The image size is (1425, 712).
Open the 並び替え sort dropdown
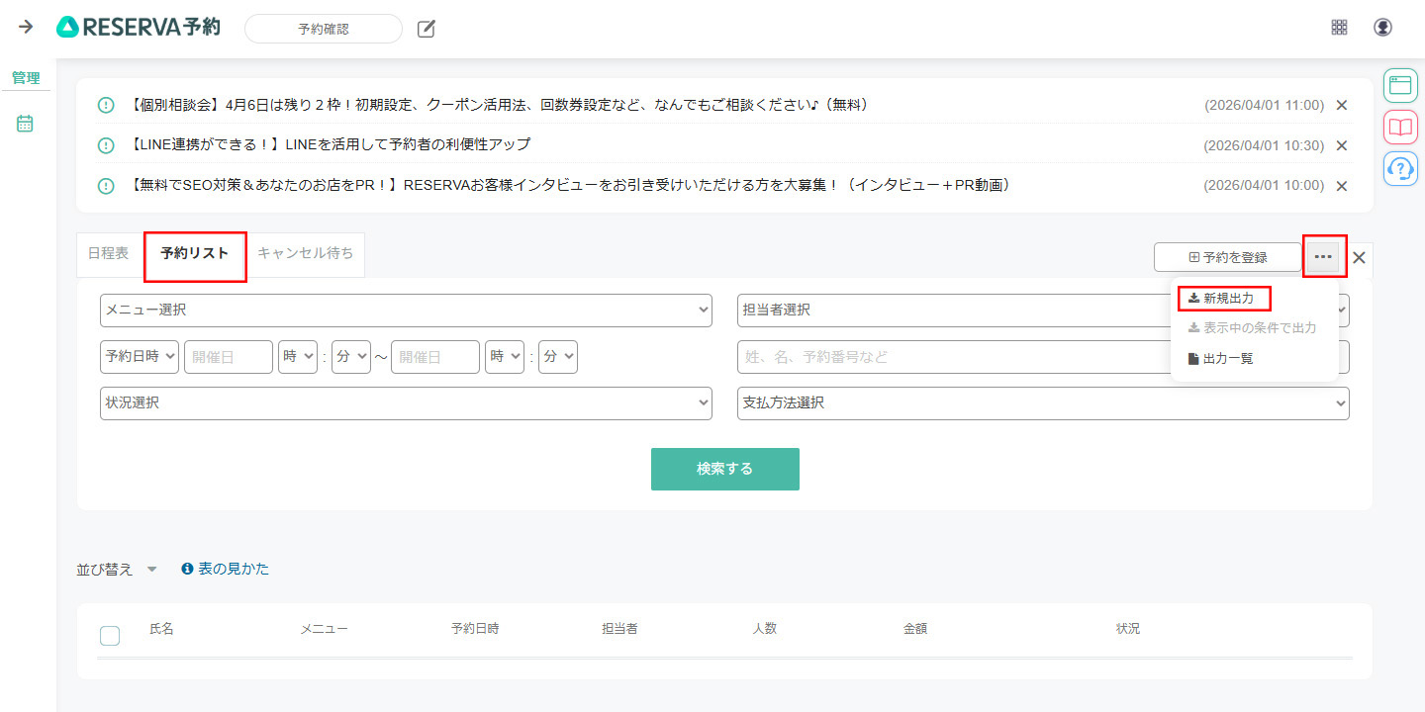117,570
